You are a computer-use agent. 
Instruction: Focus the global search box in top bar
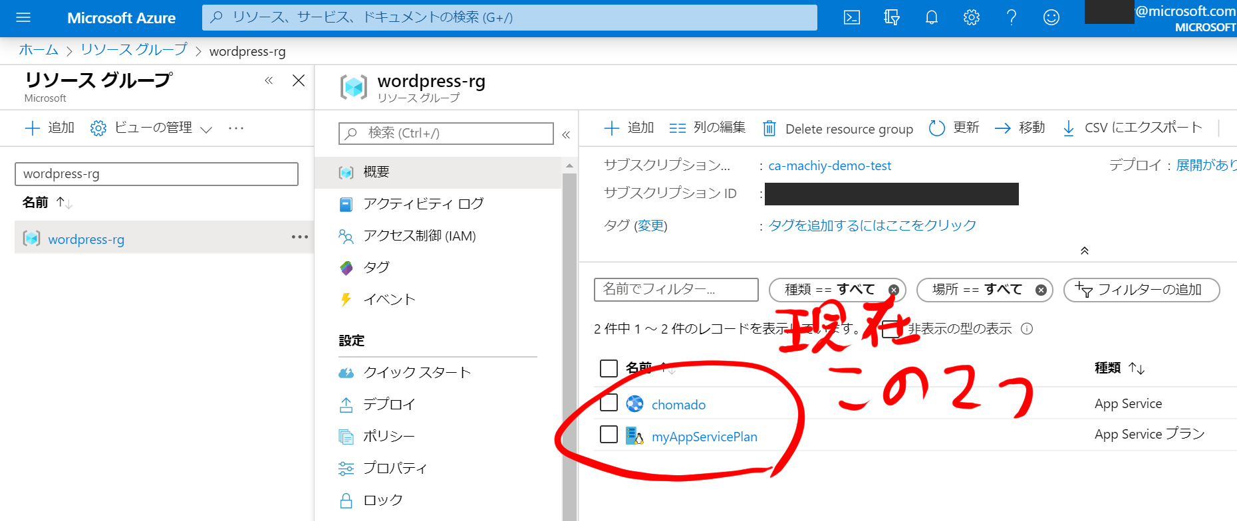tap(509, 17)
